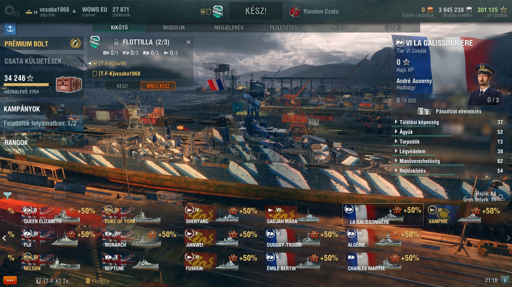Switch to the MODULOK tab
The height and width of the screenshot is (287, 512).
174,28
